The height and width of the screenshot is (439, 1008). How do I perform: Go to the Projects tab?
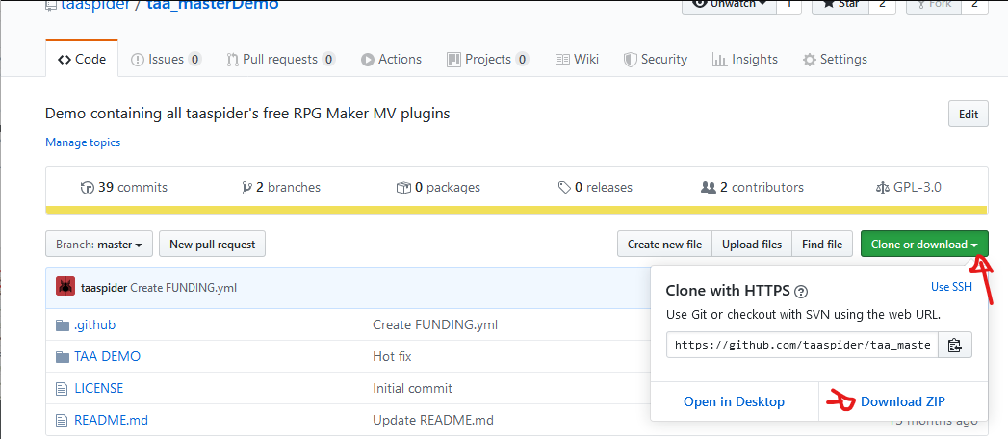pos(487,59)
